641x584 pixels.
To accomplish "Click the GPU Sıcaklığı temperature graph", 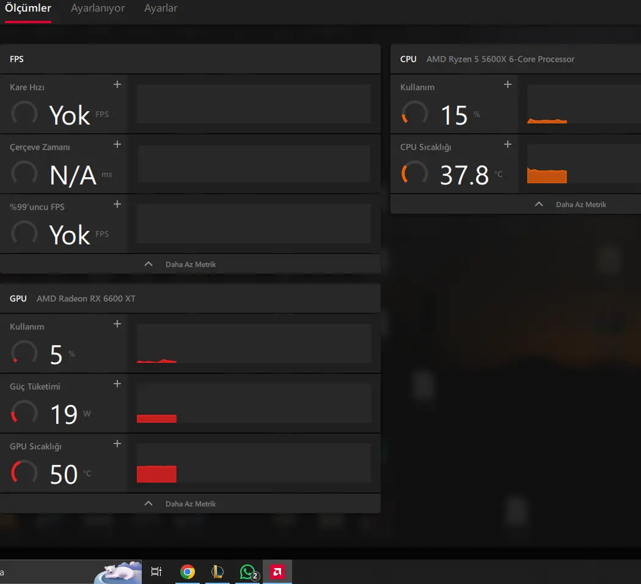I will click(x=254, y=462).
